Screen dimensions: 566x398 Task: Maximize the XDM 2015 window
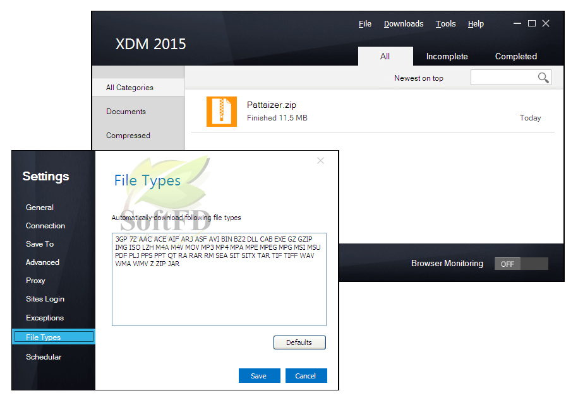coord(532,23)
